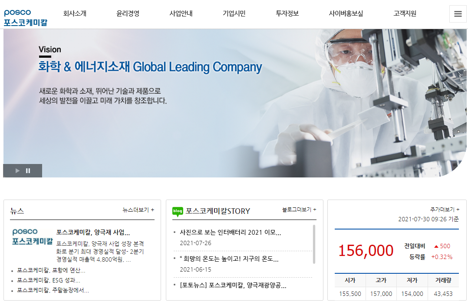This screenshot has width=468, height=305.
Task: Click 뉴스더보기 + link
Action: [138, 210]
